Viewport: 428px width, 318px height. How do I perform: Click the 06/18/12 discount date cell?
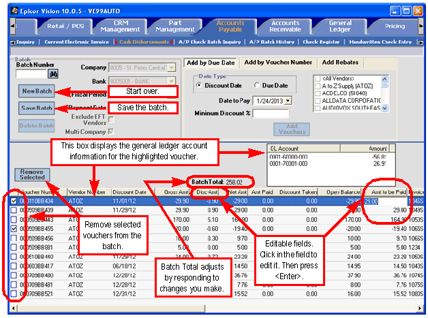124,266
